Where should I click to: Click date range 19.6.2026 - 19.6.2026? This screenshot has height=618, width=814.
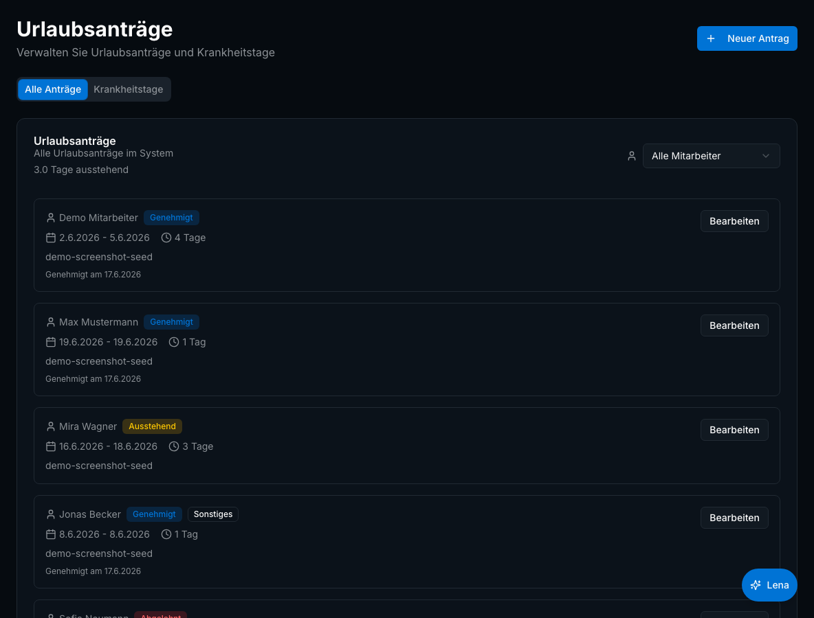108,342
